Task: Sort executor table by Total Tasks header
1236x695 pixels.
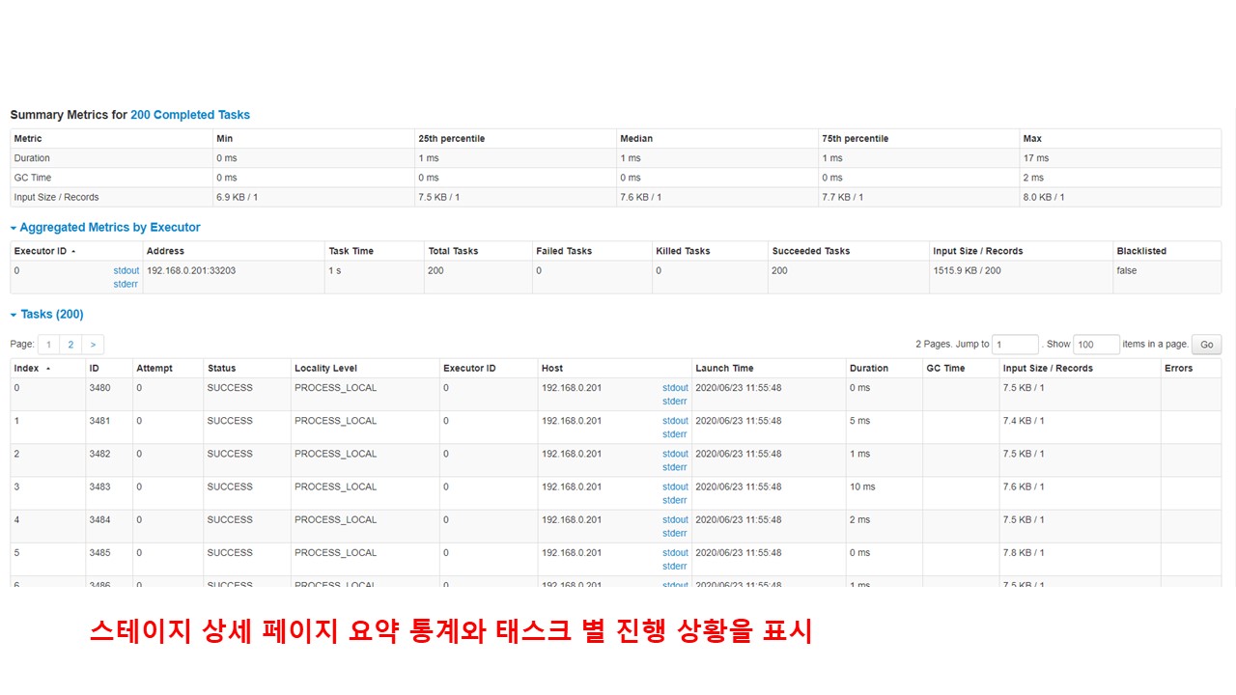Action: tap(478, 251)
